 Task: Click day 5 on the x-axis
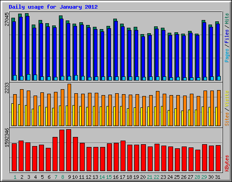(42, 177)
